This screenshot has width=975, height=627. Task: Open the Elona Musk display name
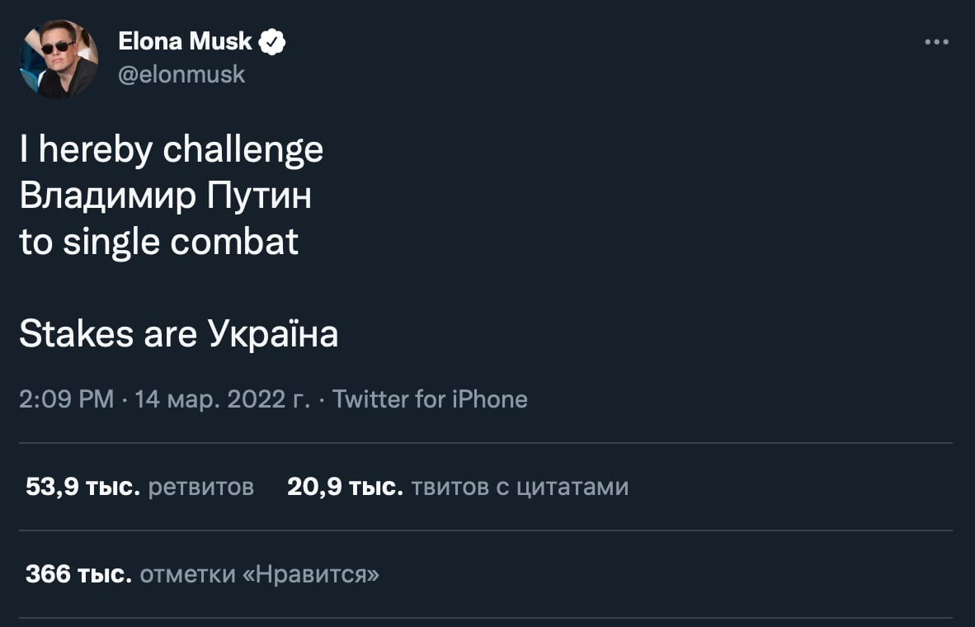pos(186,40)
